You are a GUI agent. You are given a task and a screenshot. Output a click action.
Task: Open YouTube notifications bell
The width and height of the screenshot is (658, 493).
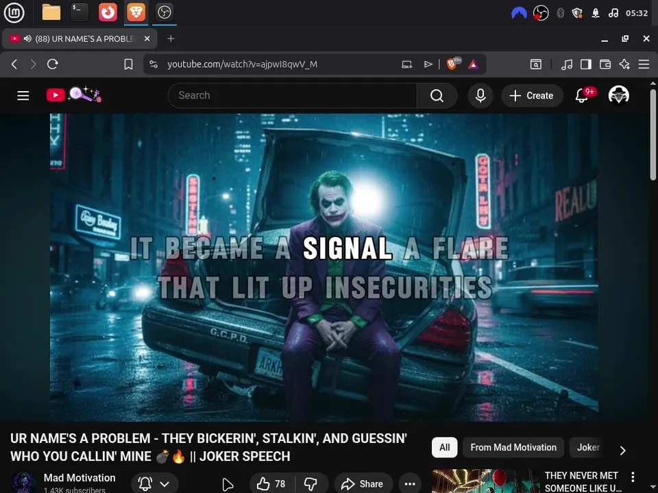(x=582, y=96)
